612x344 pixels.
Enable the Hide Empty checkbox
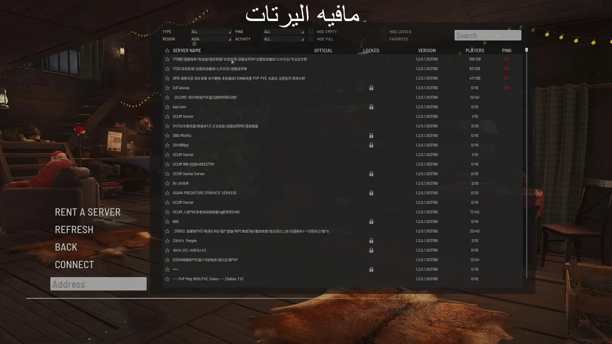[x=311, y=32]
